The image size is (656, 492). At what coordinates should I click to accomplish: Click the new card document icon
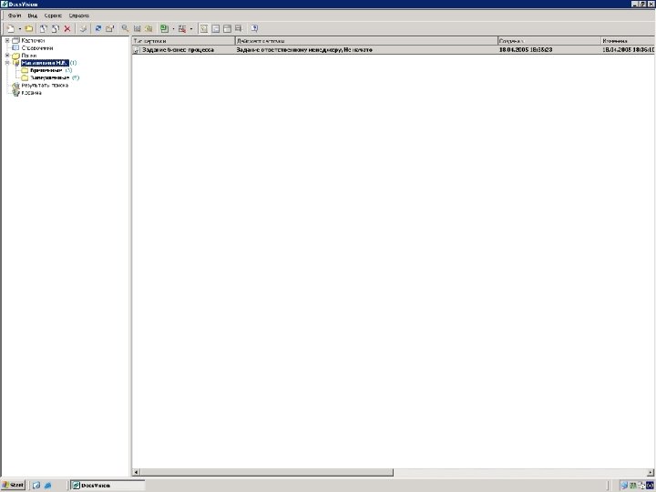10,28
